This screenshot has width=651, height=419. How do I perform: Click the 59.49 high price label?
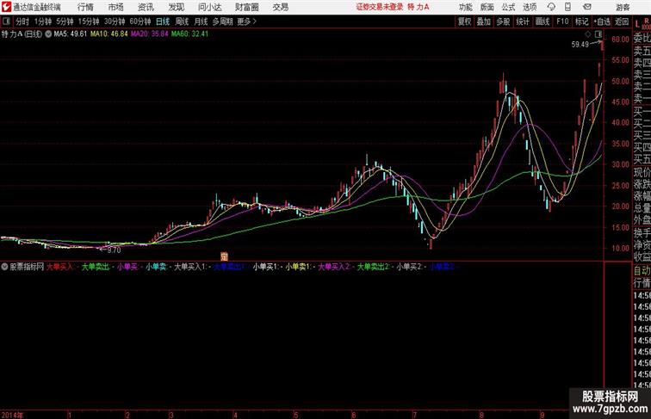pyautogui.click(x=580, y=45)
